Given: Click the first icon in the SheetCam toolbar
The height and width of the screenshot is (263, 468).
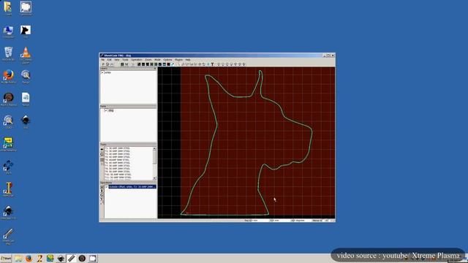Looking at the screenshot, I should tap(103, 64).
